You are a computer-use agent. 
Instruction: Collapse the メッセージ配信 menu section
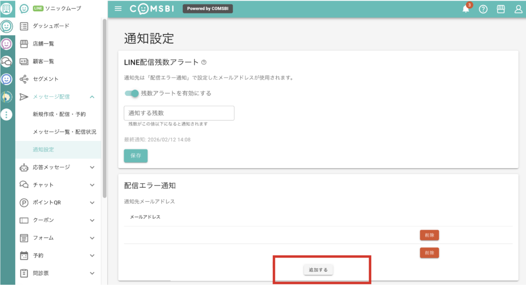pos(92,97)
